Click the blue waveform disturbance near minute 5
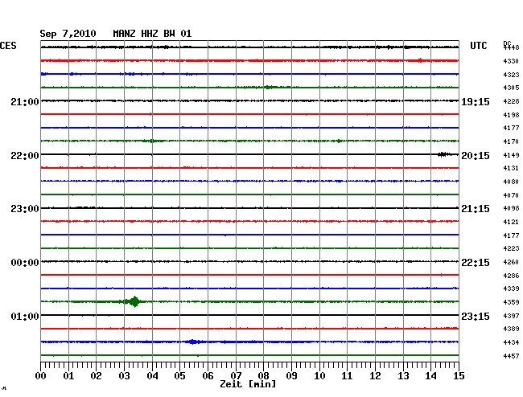This screenshot has height=397, width=523. coord(192,342)
